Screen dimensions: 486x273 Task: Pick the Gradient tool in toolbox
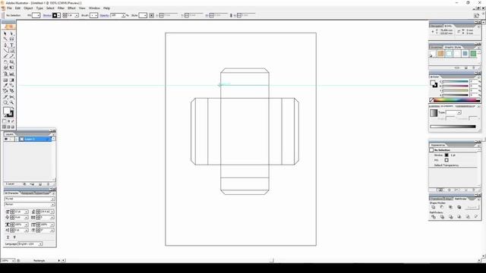(12, 80)
